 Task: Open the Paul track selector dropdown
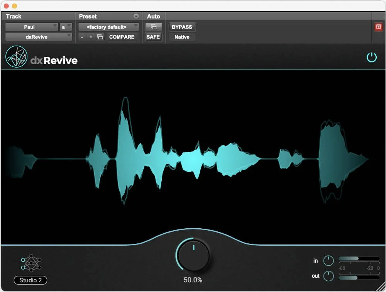(x=32, y=27)
